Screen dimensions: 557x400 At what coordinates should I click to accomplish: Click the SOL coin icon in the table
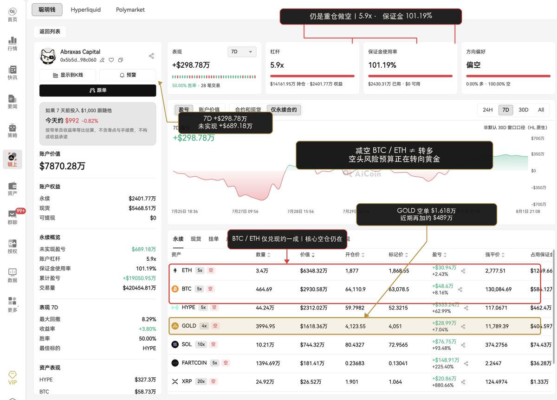click(x=175, y=344)
